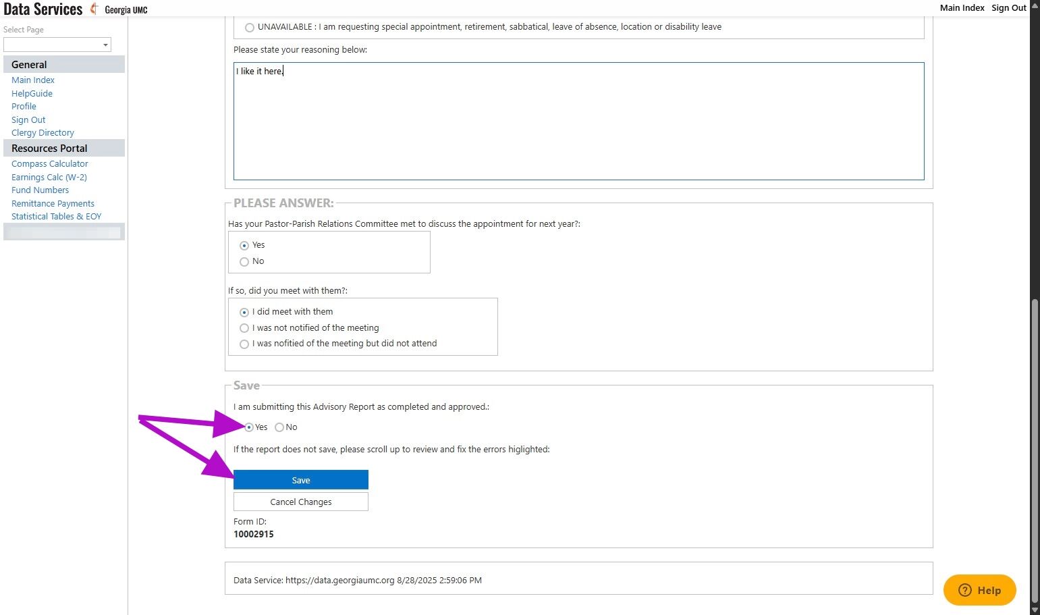Viewport: 1040px width, 615px height.
Task: Open the Clergy Directory sidebar link
Action: click(43, 133)
